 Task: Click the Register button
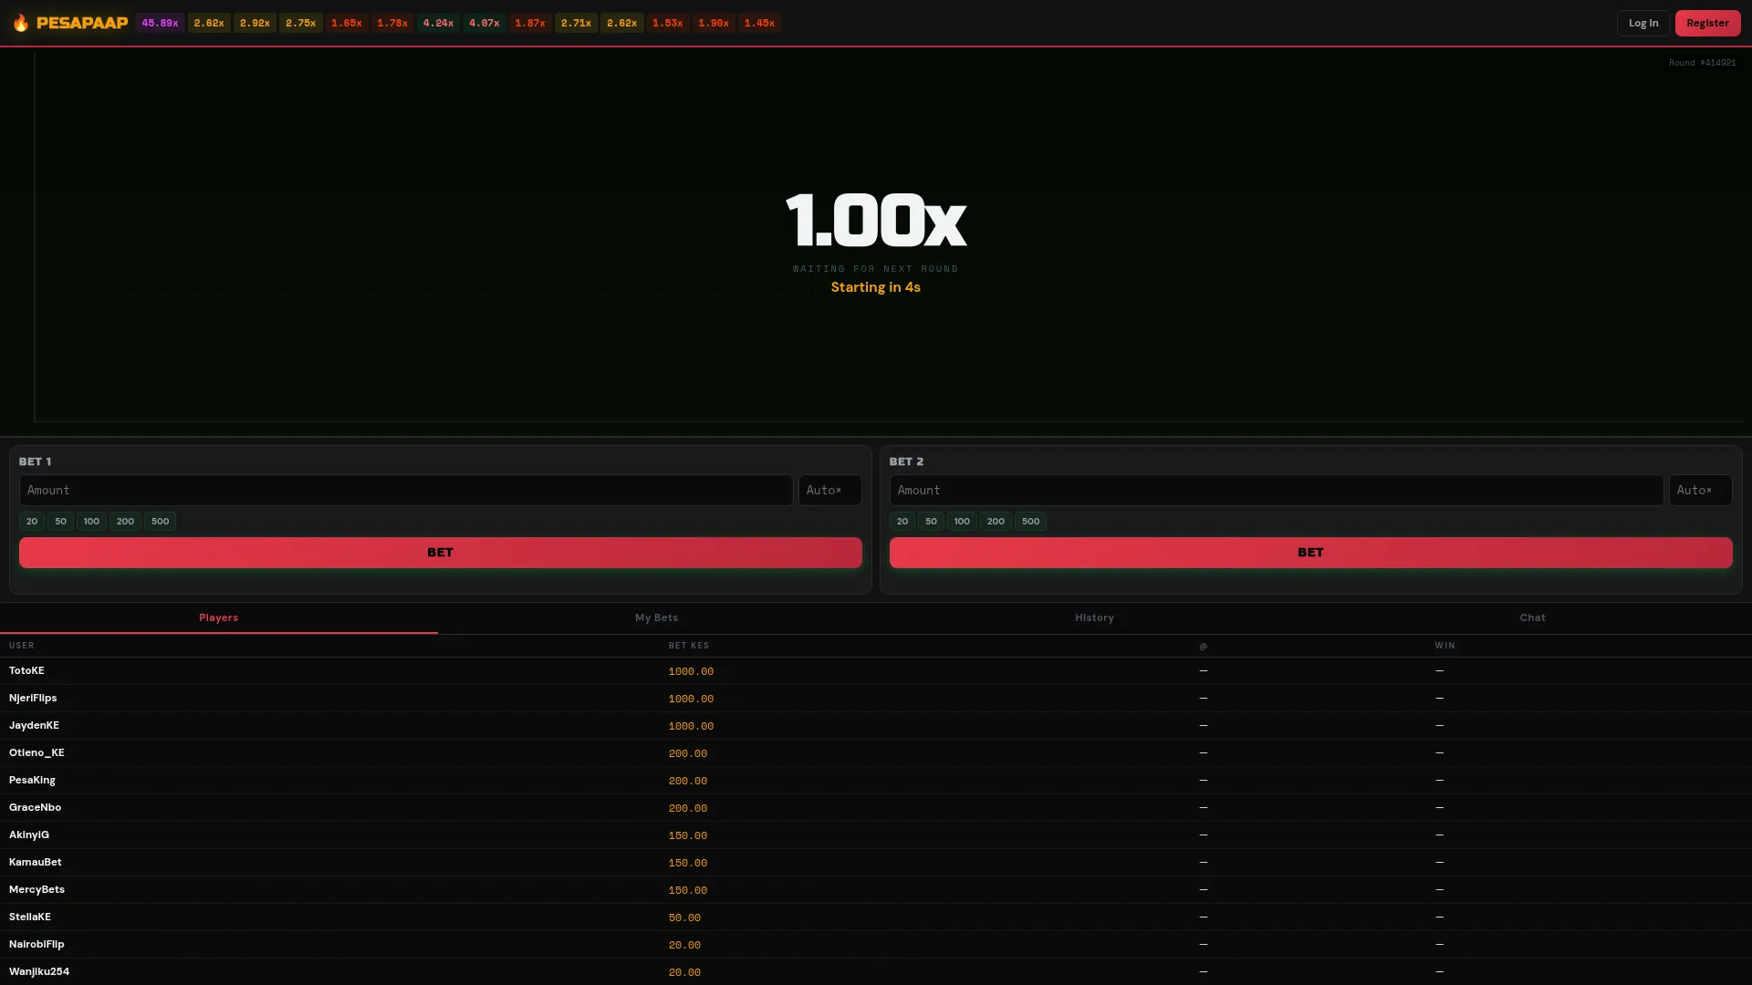pos(1707,23)
